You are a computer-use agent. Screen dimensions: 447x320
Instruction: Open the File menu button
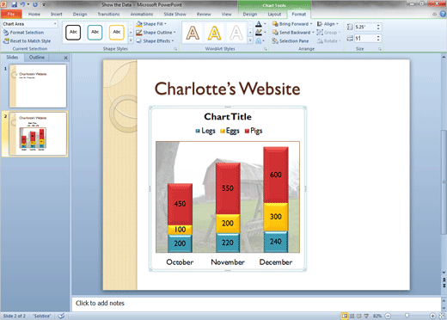[x=11, y=14]
